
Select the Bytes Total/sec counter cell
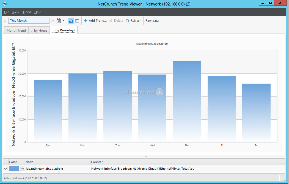tap(142, 169)
